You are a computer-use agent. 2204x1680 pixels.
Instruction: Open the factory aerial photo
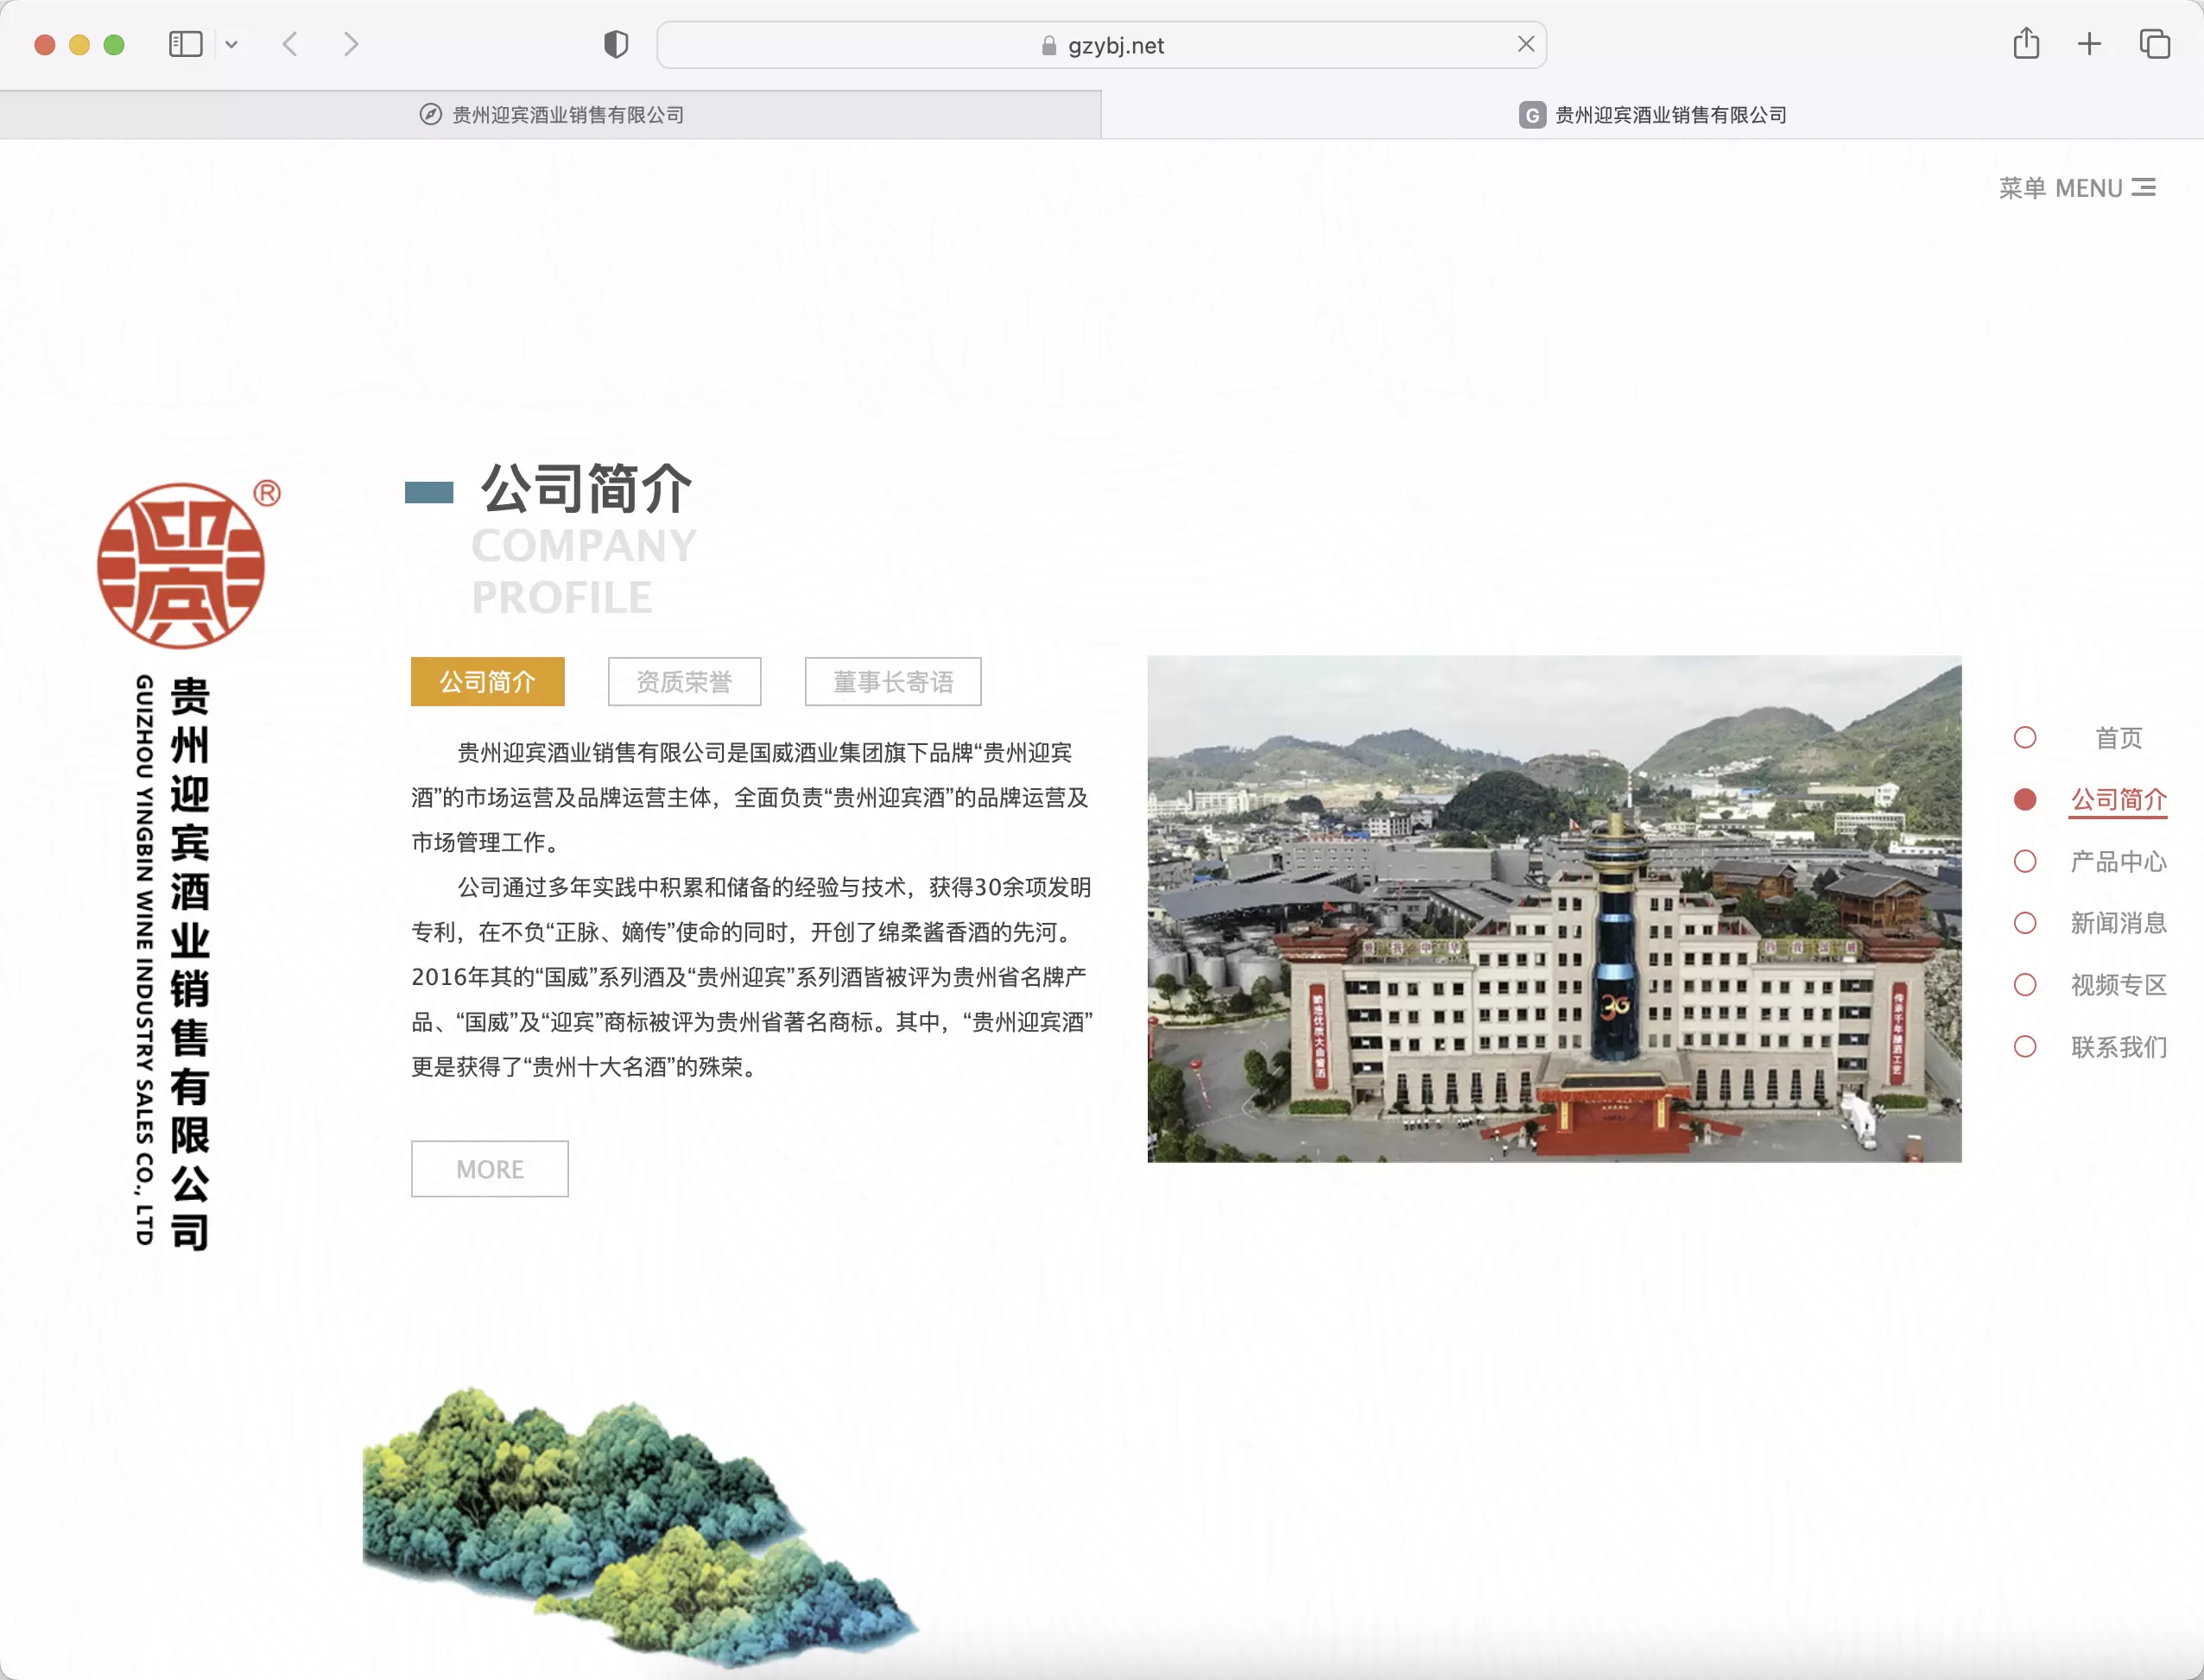tap(1554, 909)
